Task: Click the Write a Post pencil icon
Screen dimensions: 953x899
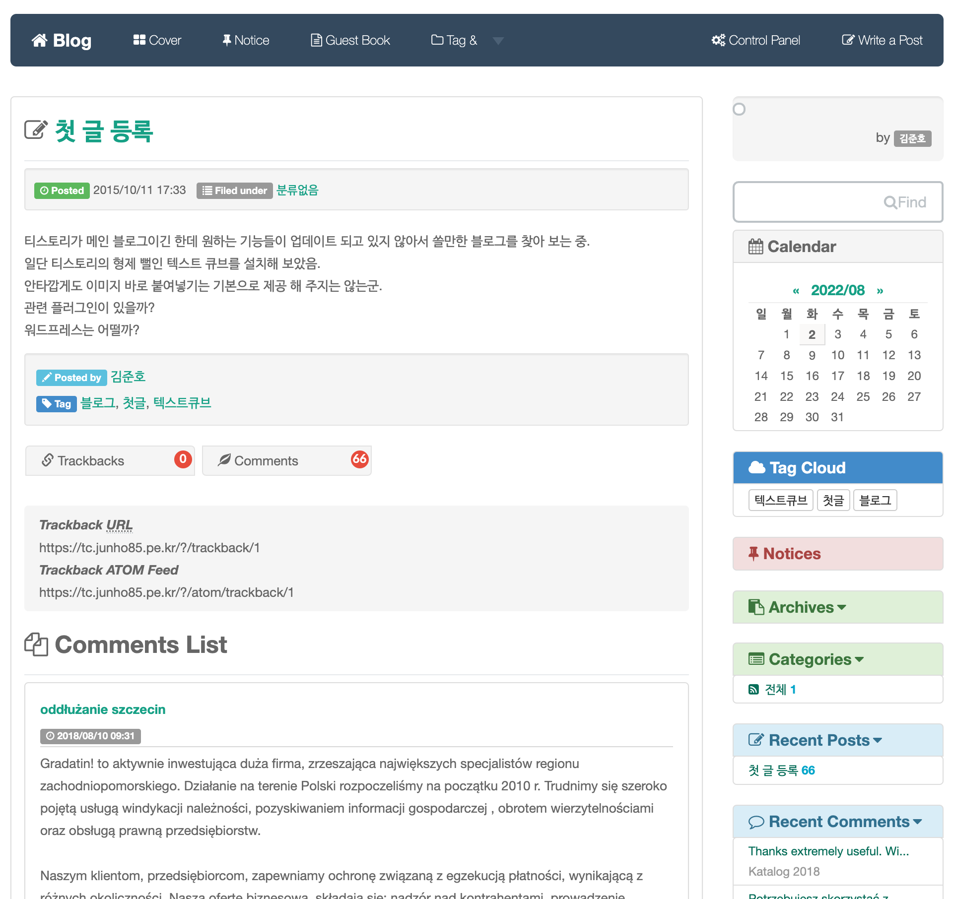Action: point(848,40)
